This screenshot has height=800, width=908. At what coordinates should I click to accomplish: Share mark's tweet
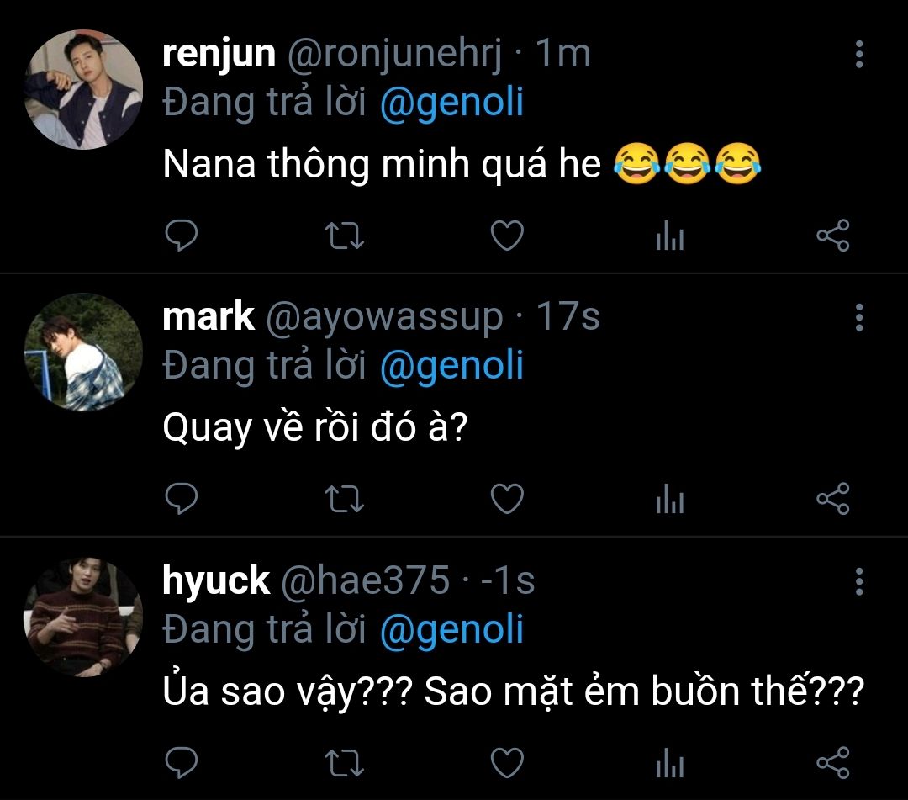click(833, 500)
